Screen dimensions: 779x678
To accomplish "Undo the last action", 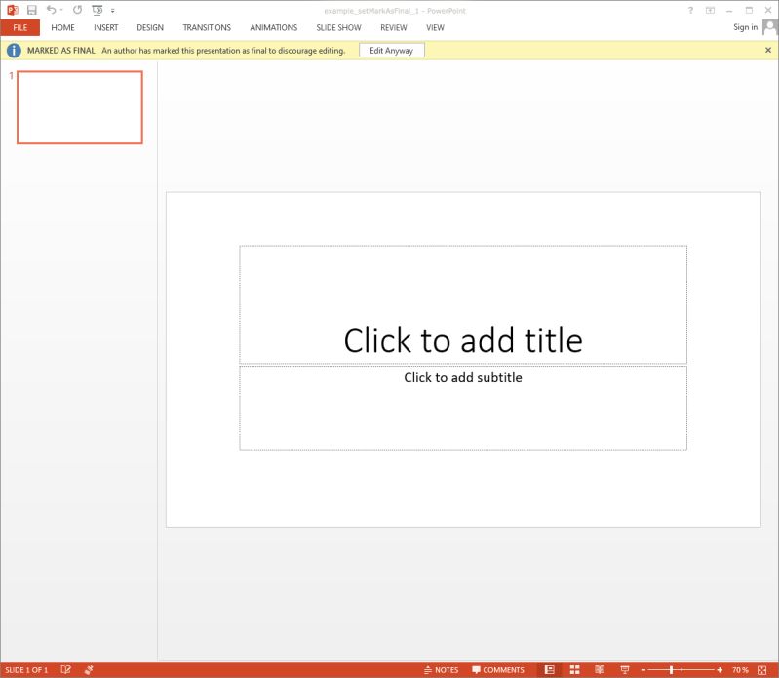I will (51, 10).
